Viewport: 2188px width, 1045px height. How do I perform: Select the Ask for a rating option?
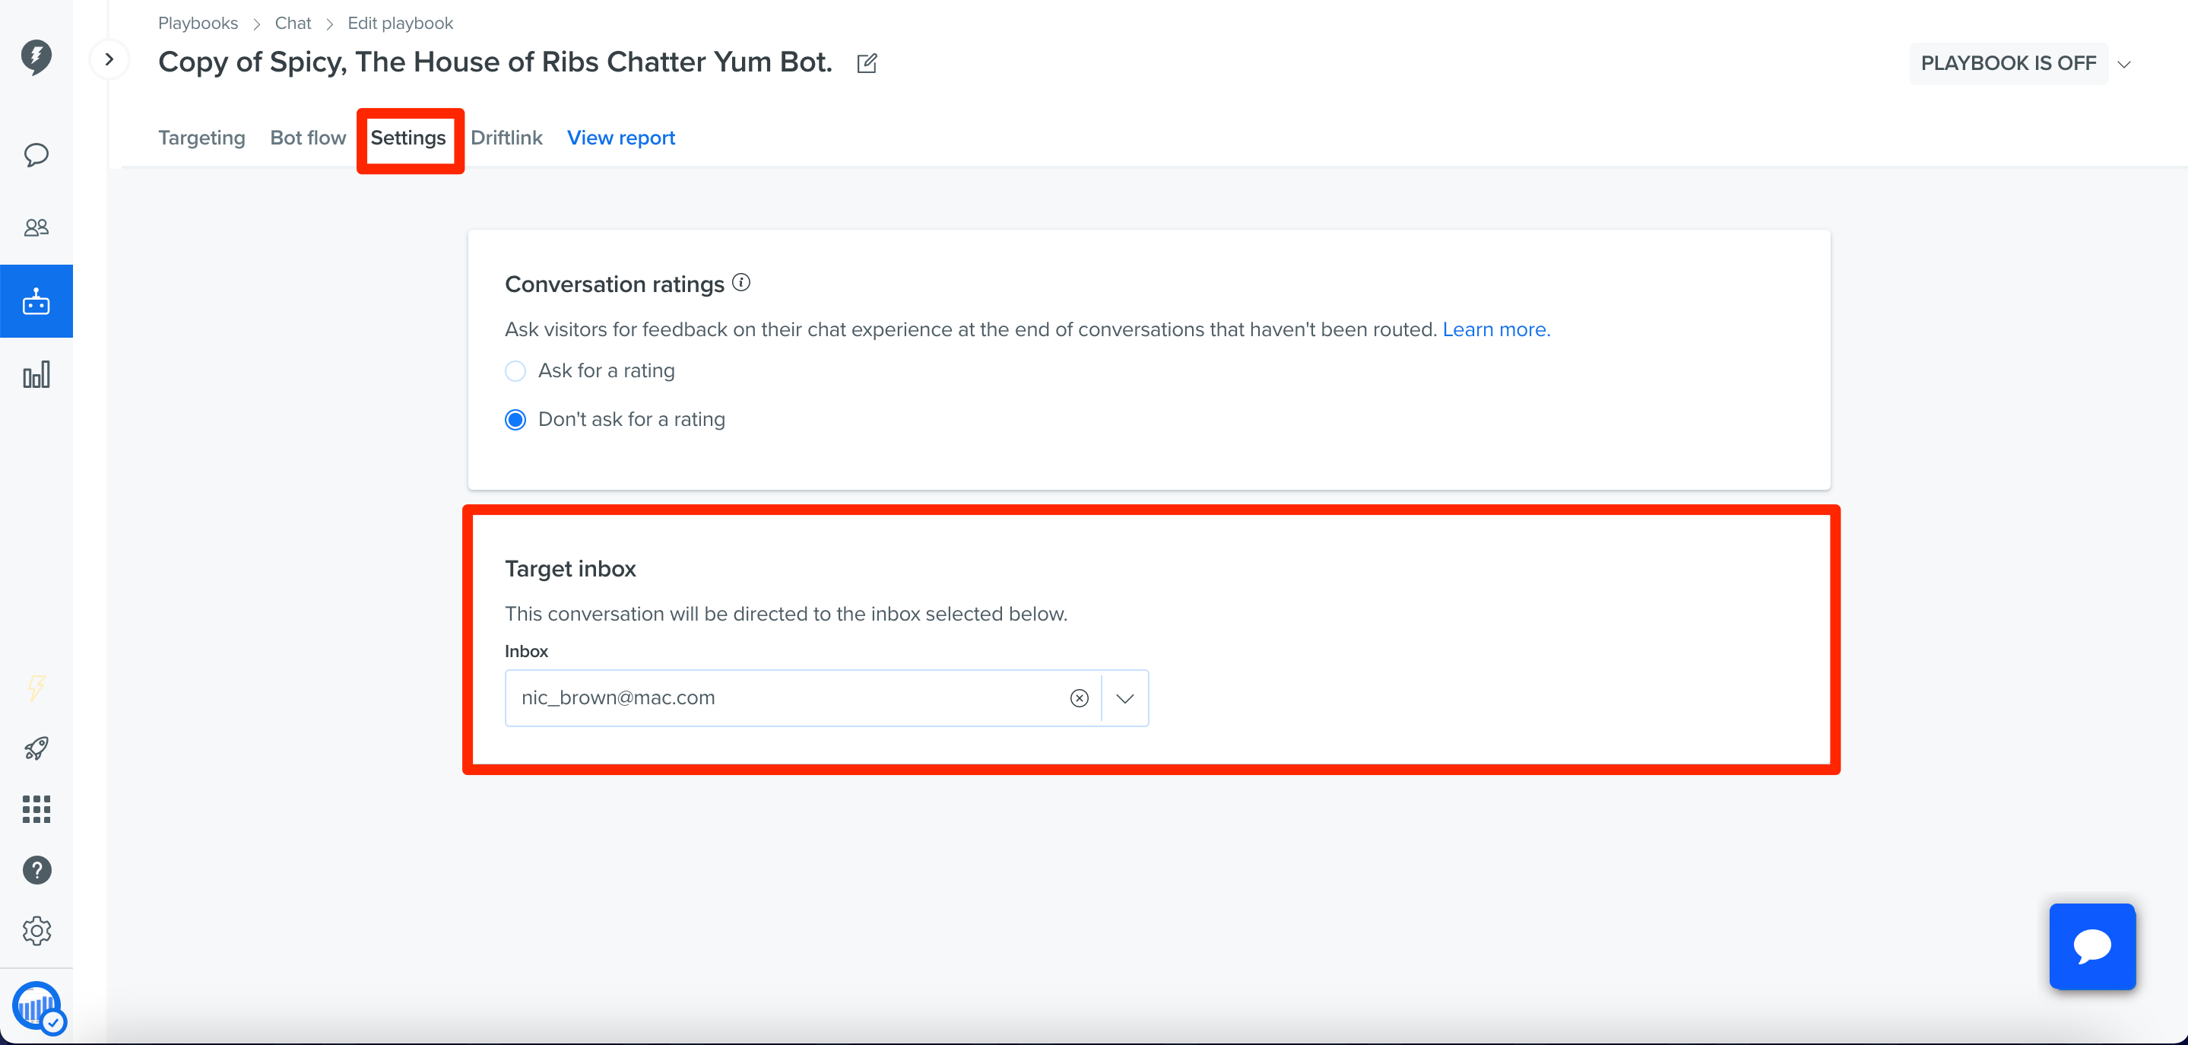click(x=515, y=371)
